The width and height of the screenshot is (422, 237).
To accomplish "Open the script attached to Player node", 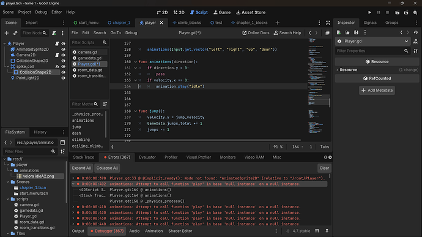I will click(57, 43).
